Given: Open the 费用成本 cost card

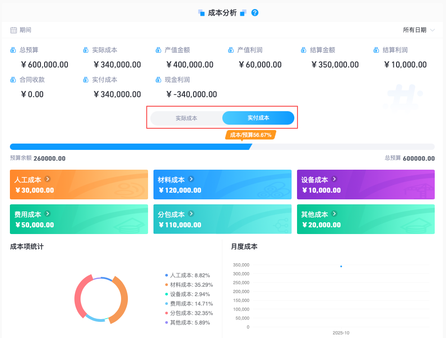Looking at the screenshot, I should click(79, 219).
